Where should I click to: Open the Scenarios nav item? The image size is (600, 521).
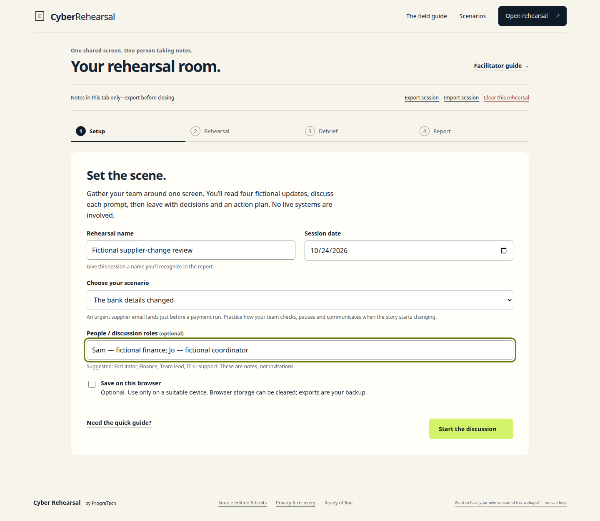(x=472, y=16)
